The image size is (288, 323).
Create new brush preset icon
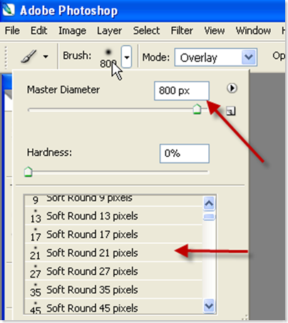[231, 111]
